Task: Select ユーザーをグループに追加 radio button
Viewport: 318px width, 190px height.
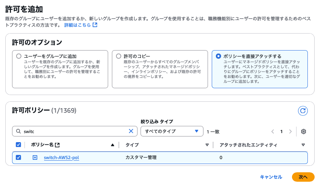Action: click(x=19, y=56)
